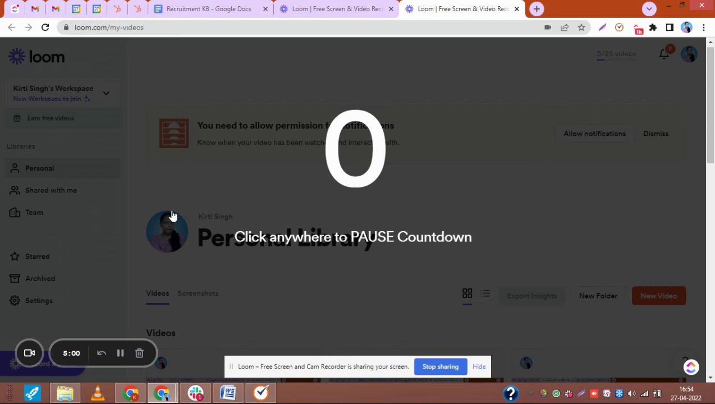Open Slack from the taskbar
Image resolution: width=715 pixels, height=404 pixels.
point(195,393)
